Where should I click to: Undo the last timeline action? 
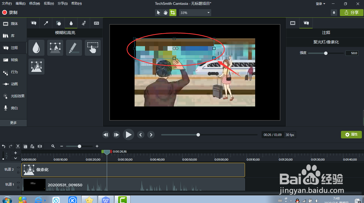pos(3,146)
